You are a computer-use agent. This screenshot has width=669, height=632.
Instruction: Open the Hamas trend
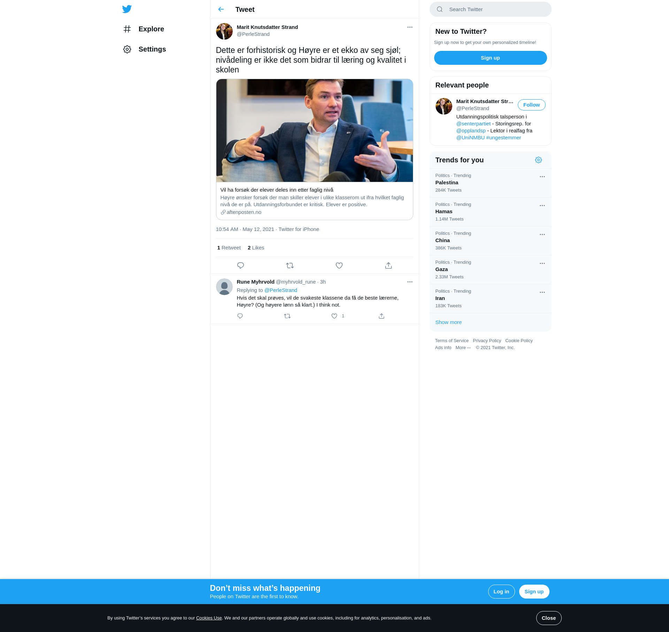click(491, 212)
